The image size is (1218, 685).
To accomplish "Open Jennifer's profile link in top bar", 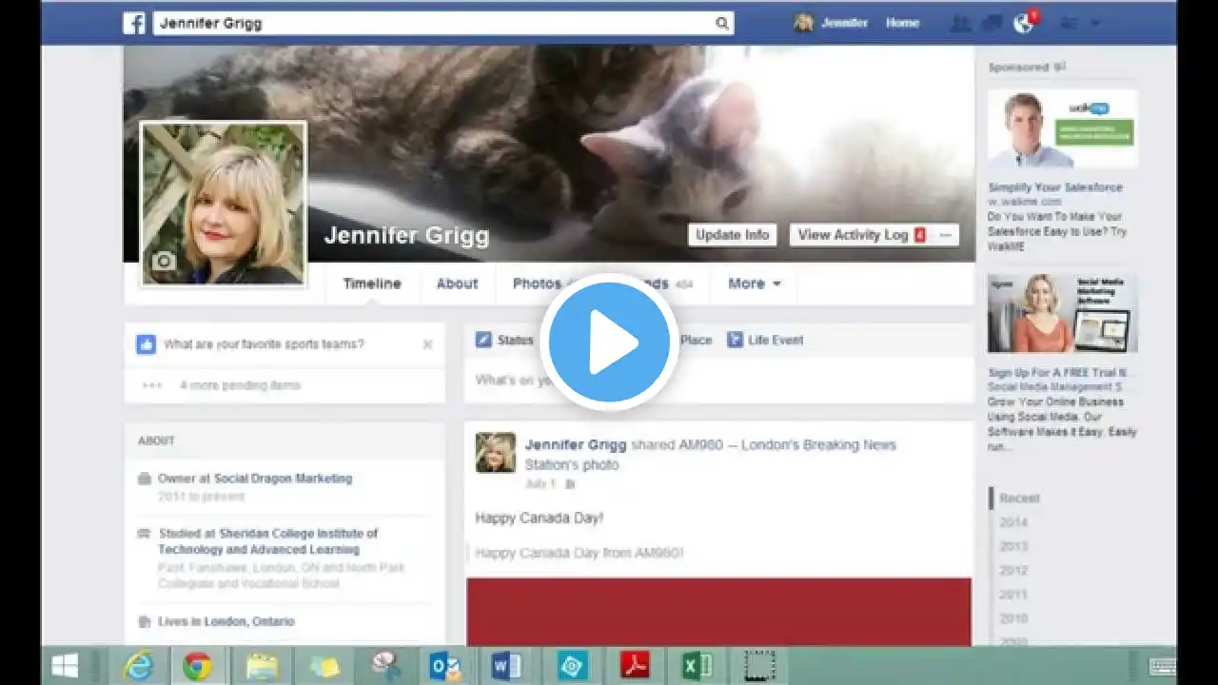I will pos(832,23).
